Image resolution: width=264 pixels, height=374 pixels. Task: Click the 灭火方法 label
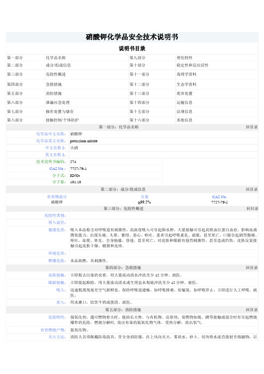[57, 337]
